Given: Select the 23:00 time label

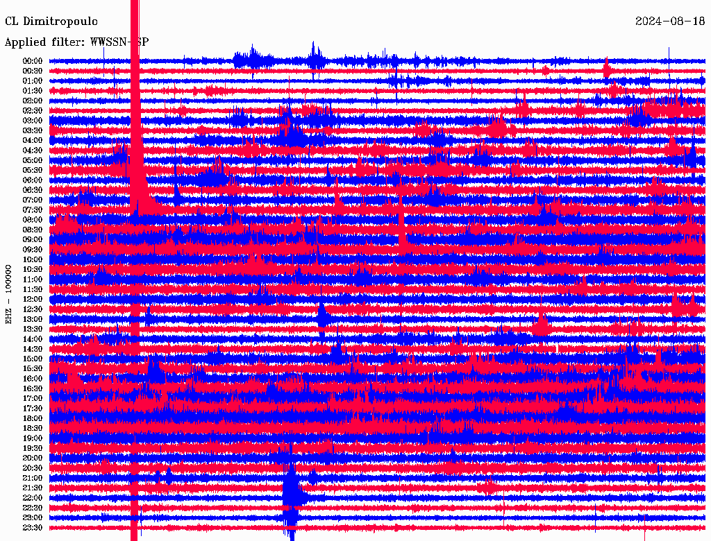Looking at the screenshot, I should click(33, 518).
